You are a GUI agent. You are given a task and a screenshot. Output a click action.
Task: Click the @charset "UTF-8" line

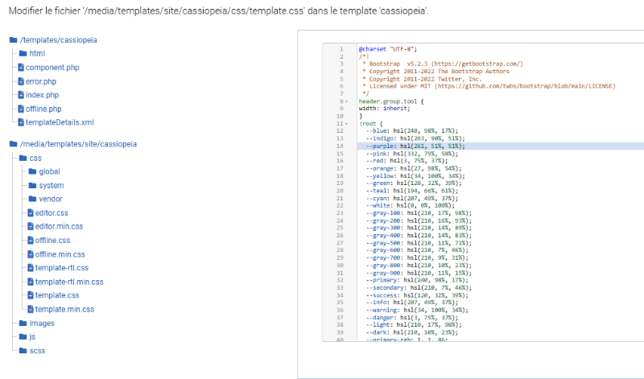388,49
